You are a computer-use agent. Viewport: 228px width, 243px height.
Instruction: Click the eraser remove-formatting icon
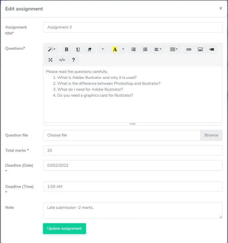[x=90, y=49]
